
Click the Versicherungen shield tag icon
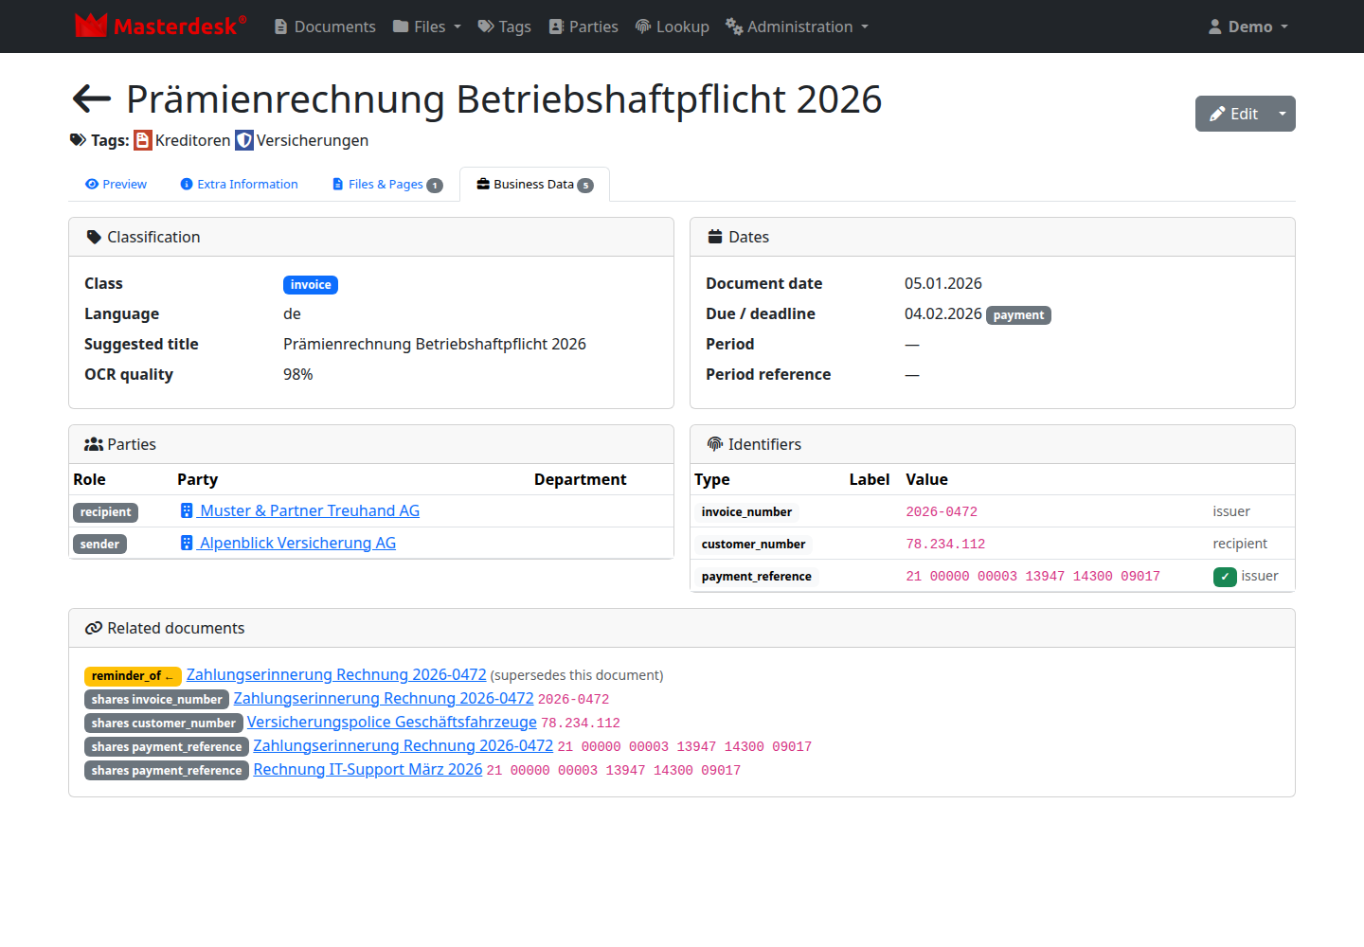tap(244, 140)
